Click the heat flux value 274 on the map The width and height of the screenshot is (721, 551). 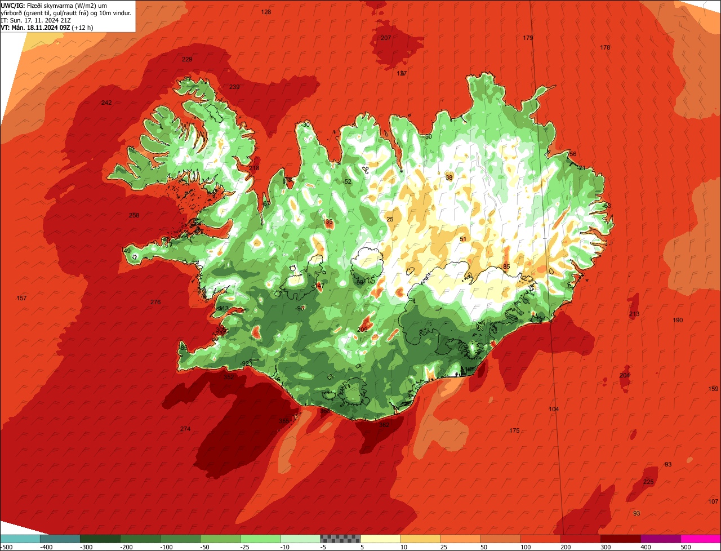(185, 429)
